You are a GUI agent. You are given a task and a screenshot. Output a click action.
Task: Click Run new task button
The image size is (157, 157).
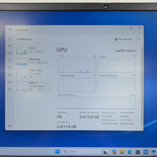123,39
